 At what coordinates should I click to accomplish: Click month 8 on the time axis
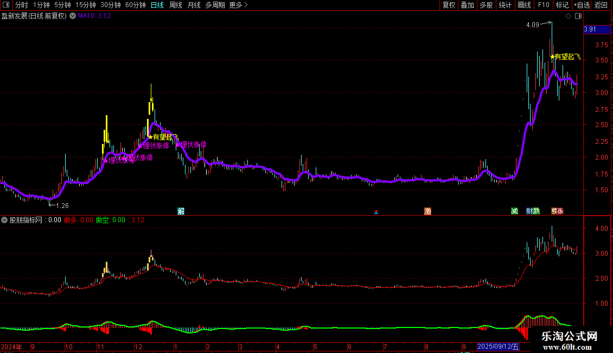point(426,346)
